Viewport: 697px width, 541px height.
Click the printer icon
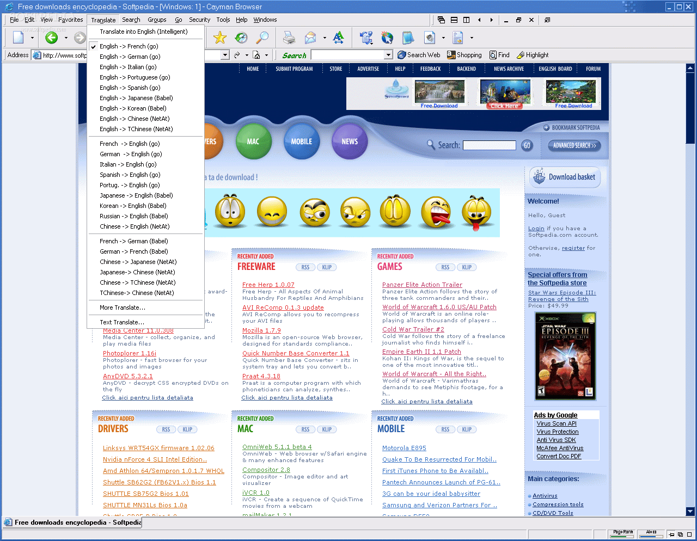click(x=289, y=38)
